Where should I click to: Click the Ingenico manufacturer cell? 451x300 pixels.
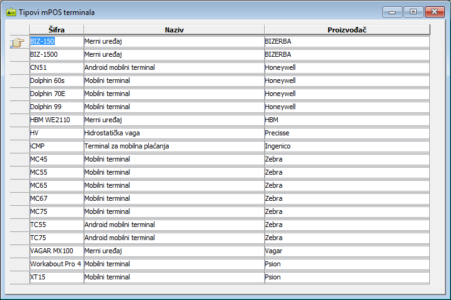click(x=347, y=146)
